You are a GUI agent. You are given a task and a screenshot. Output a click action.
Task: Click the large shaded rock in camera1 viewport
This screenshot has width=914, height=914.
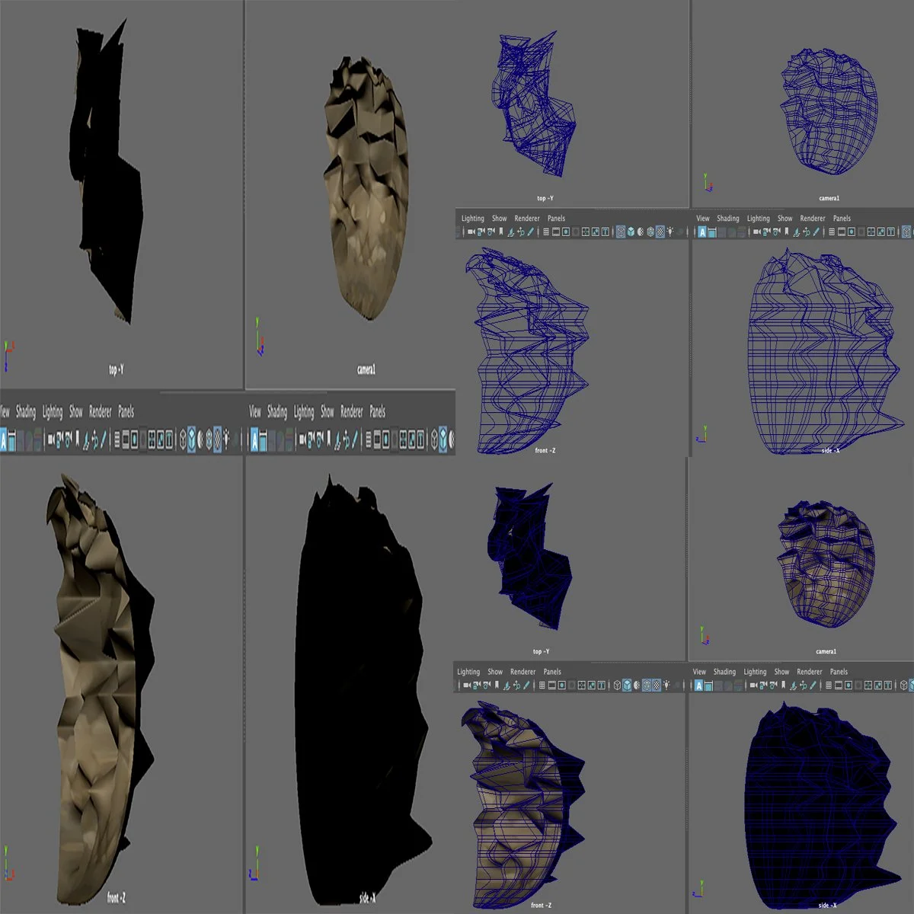(369, 187)
